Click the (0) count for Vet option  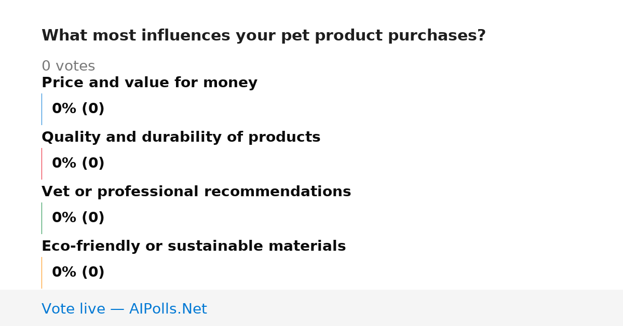coord(92,218)
